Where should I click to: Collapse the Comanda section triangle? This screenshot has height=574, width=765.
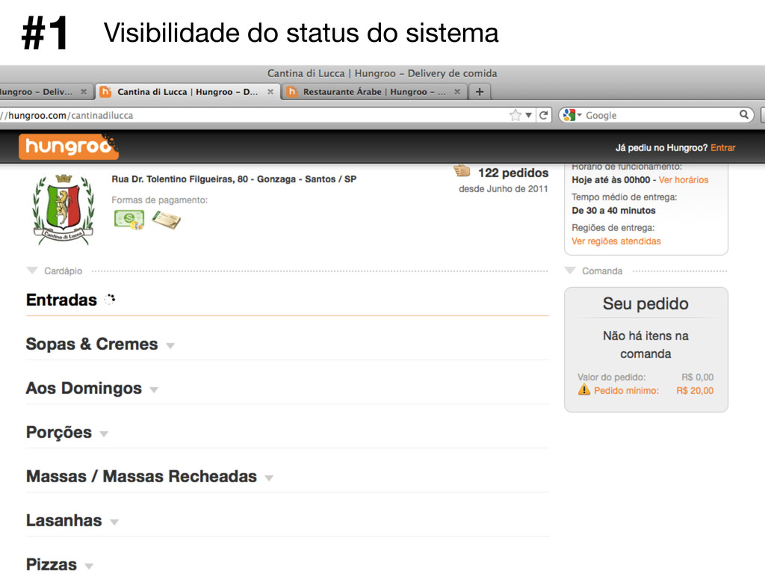click(x=570, y=271)
